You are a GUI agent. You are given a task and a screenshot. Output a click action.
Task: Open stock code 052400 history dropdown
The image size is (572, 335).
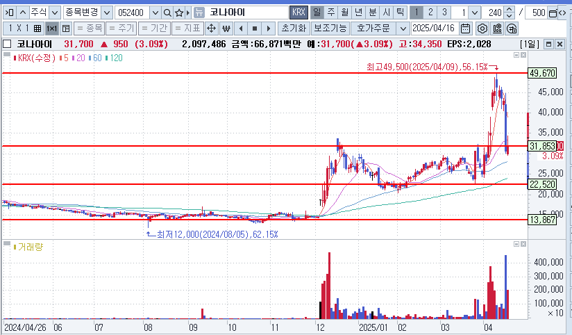click(155, 13)
